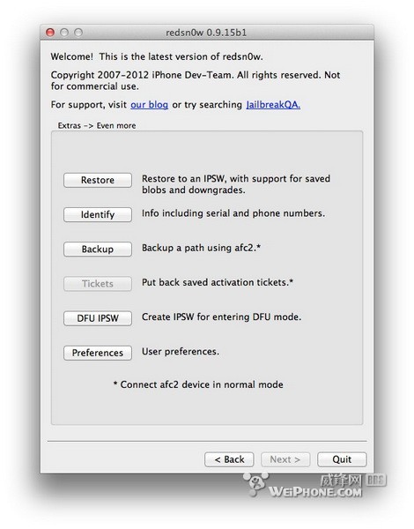Click the 'Extras -> Even more' group label
This screenshot has height=529, width=414.
(x=97, y=125)
